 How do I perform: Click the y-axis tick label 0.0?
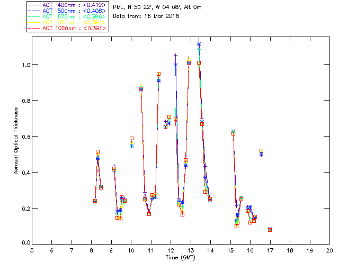[x=24, y=244]
